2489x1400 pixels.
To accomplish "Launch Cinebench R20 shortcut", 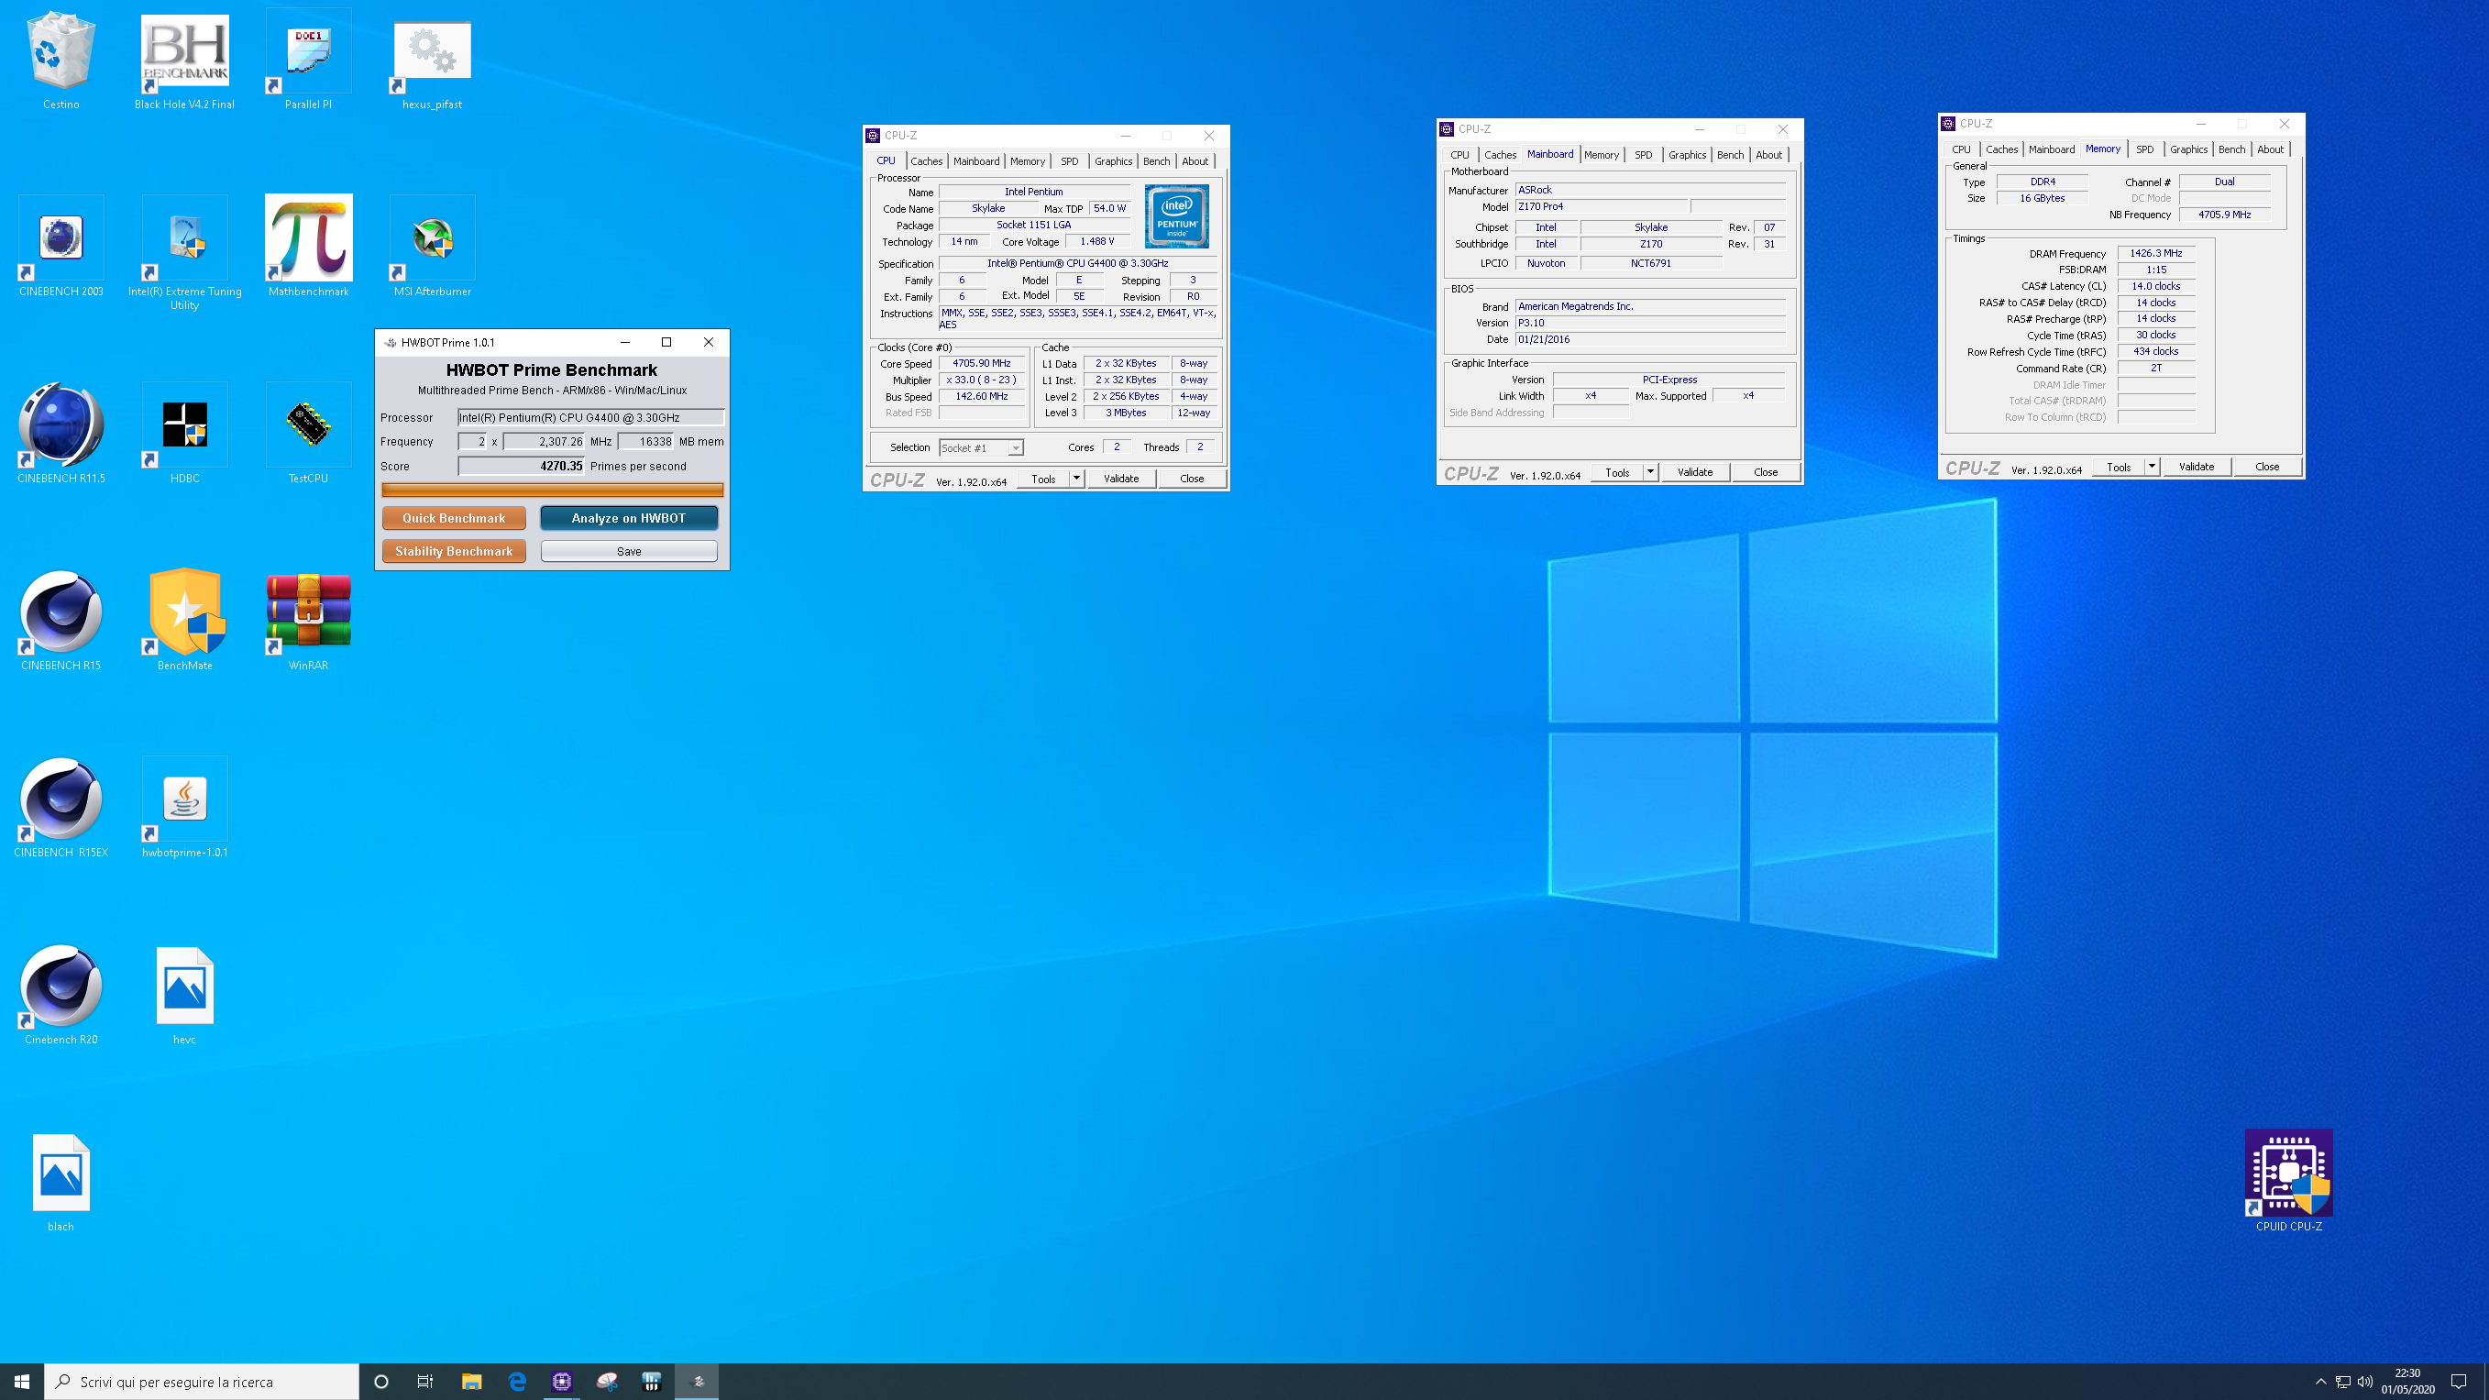I will pyautogui.click(x=61, y=995).
